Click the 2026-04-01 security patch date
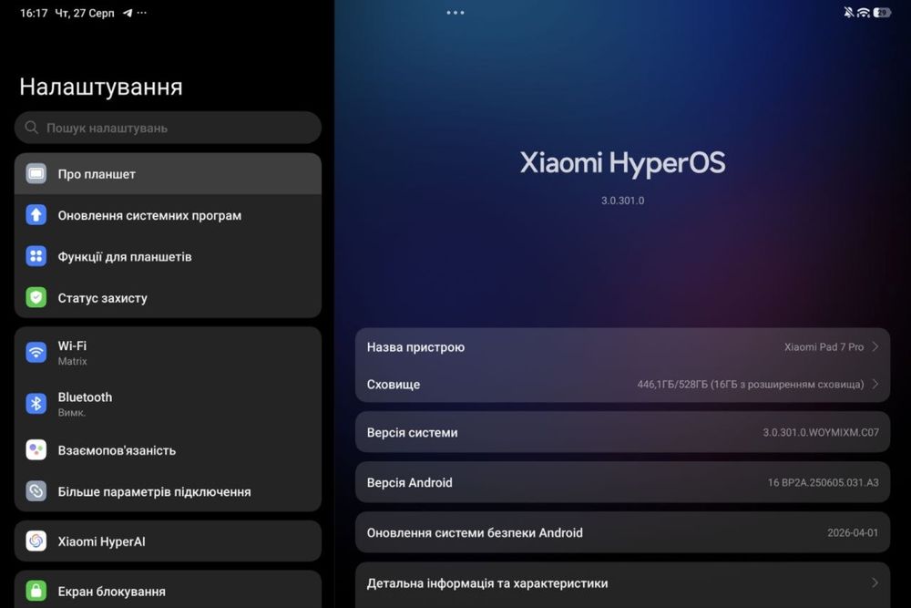The width and height of the screenshot is (911, 608). pos(853,532)
